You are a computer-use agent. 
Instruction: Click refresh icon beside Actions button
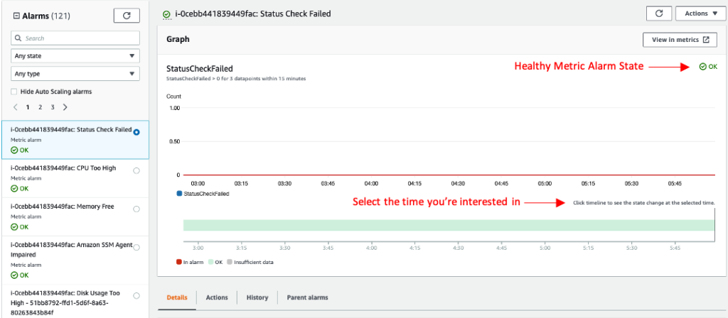(x=658, y=13)
